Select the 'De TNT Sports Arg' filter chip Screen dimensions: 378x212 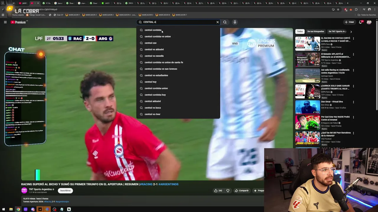(337, 32)
